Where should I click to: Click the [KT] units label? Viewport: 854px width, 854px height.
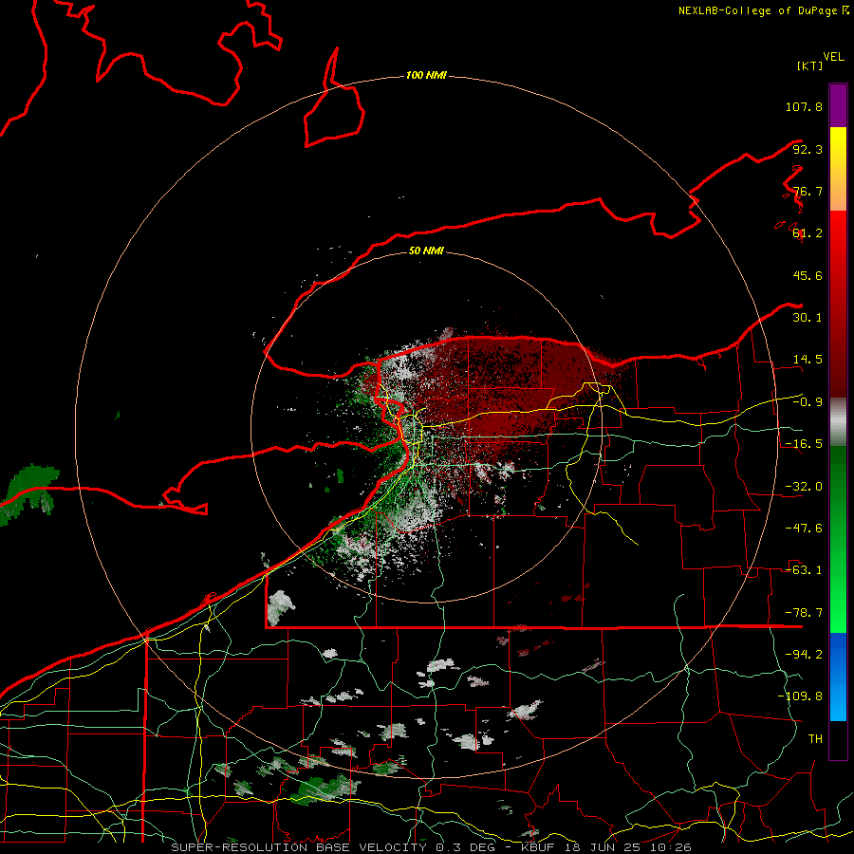pyautogui.click(x=809, y=65)
